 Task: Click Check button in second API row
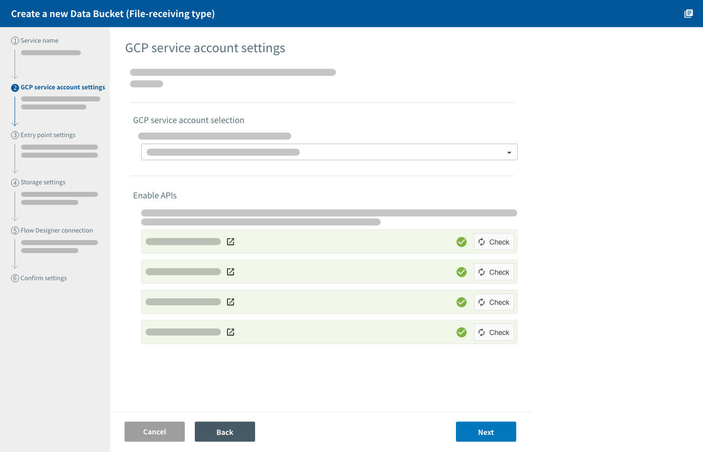coord(494,272)
